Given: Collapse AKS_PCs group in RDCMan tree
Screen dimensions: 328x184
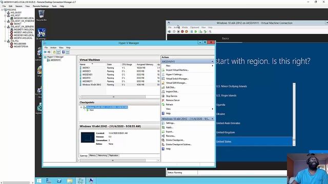Looking at the screenshot, I should click(x=6, y=41).
